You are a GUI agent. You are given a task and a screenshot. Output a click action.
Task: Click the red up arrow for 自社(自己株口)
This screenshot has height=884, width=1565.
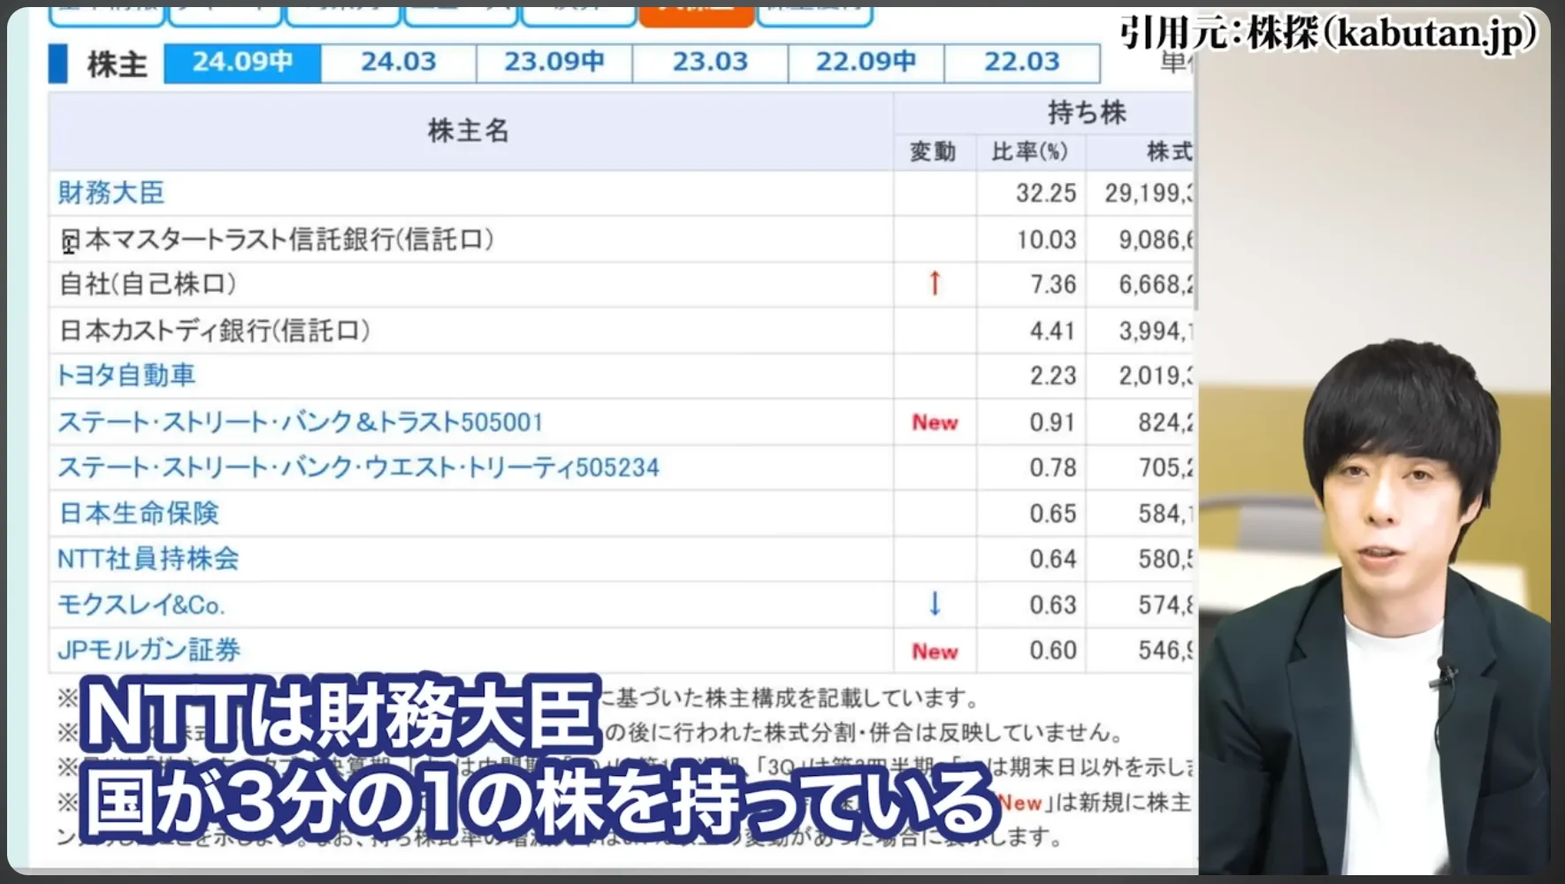(935, 284)
